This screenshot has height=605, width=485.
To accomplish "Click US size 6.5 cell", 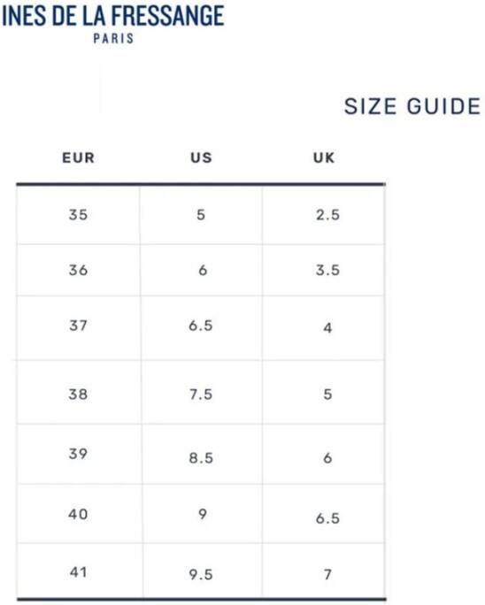I will 201,327.
